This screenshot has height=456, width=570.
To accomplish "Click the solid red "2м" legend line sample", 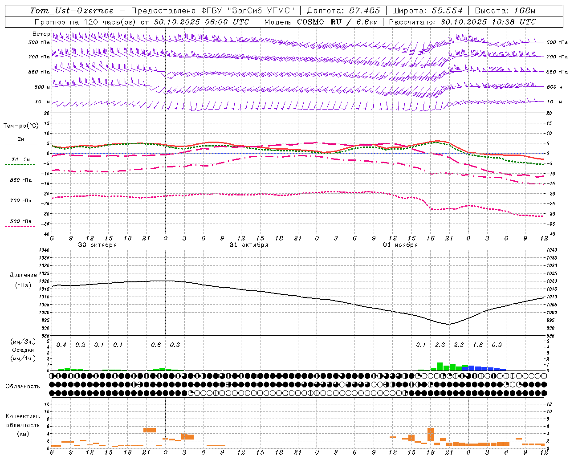I will 20,144.
